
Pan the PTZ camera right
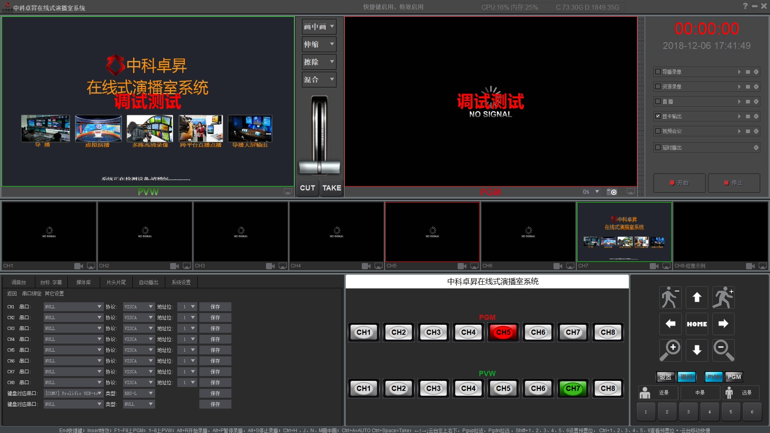click(723, 324)
